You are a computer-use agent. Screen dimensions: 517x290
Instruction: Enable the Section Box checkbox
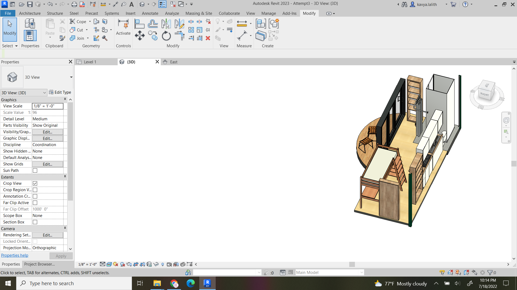tap(35, 222)
